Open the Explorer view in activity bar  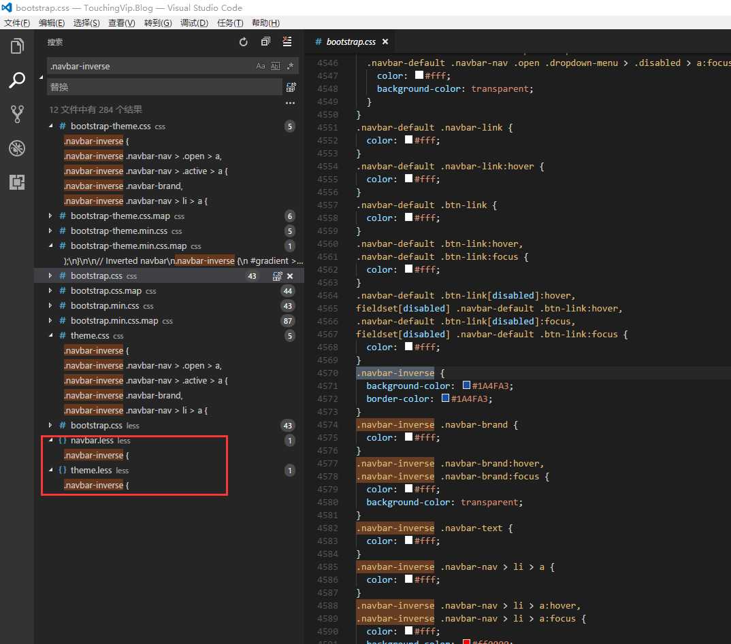click(16, 46)
